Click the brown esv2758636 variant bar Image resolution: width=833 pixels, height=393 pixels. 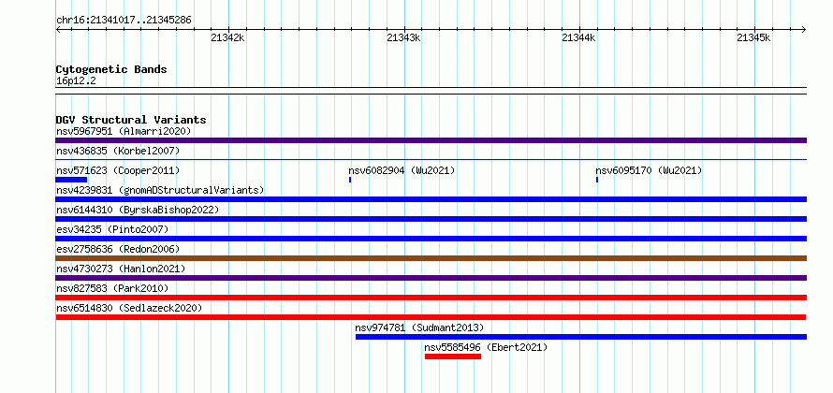431,258
